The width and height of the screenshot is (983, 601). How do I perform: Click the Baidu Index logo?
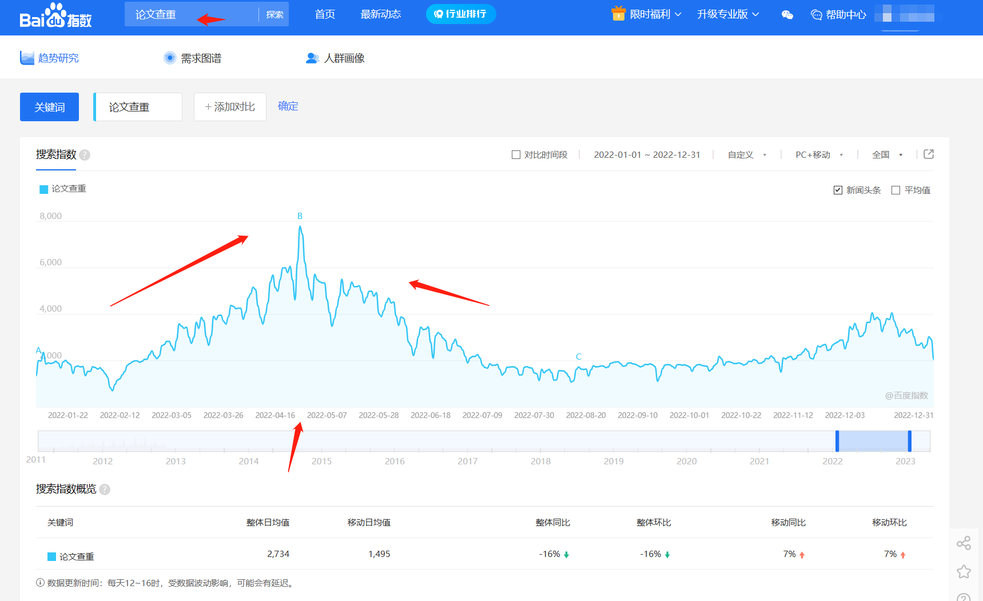tap(55, 15)
